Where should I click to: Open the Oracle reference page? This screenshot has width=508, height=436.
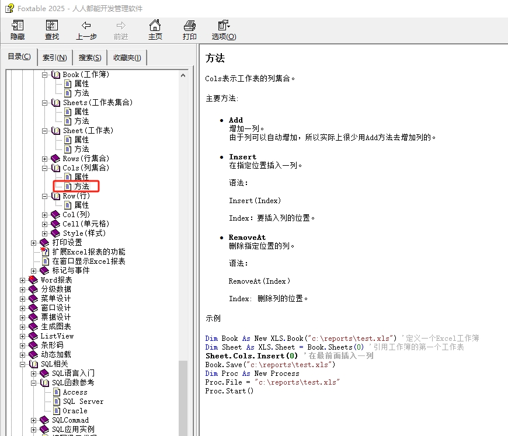pyautogui.click(x=75, y=411)
